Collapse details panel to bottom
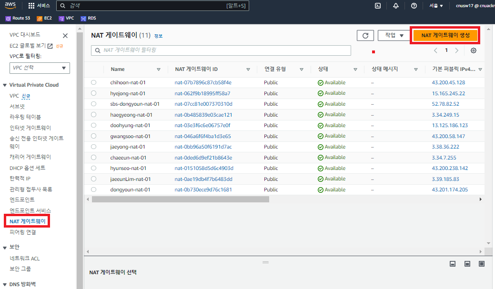This screenshot has width=495, height=289. [x=453, y=264]
